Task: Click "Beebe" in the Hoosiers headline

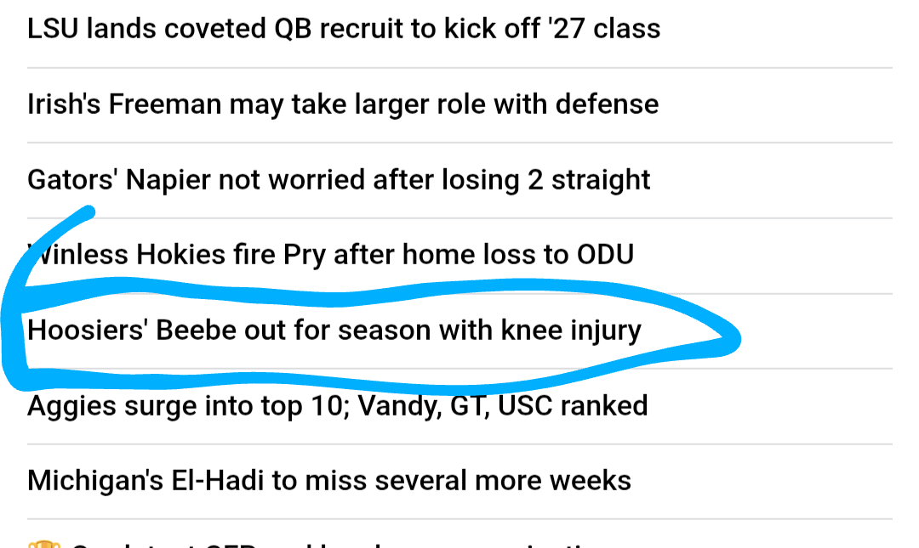Action: click(197, 330)
